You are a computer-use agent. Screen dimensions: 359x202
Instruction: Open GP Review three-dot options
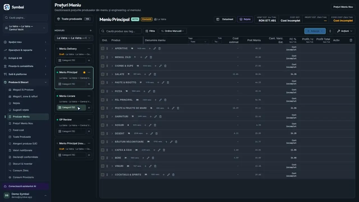pyautogui.click(x=89, y=120)
